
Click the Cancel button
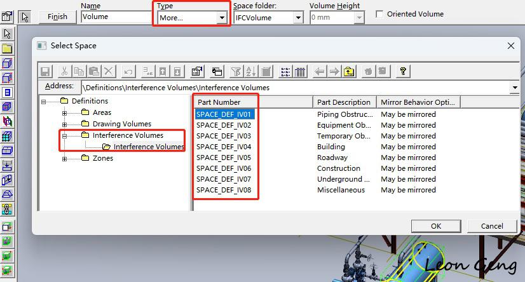point(492,226)
